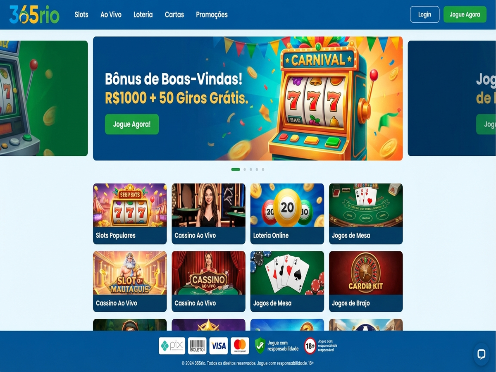Screen dimensions: 496x372
Task: Select the second carousel dot indicator
Action: click(245, 169)
